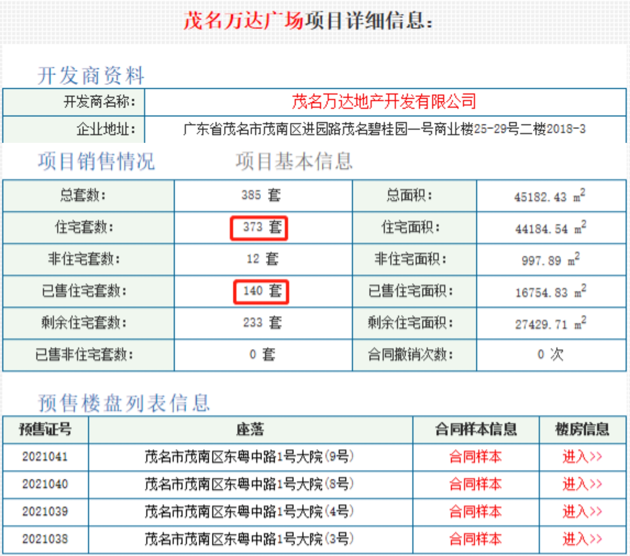Open developer link 茂名万达地产开发有限公司
Viewport: 630px width, 556px height.
coord(384,102)
